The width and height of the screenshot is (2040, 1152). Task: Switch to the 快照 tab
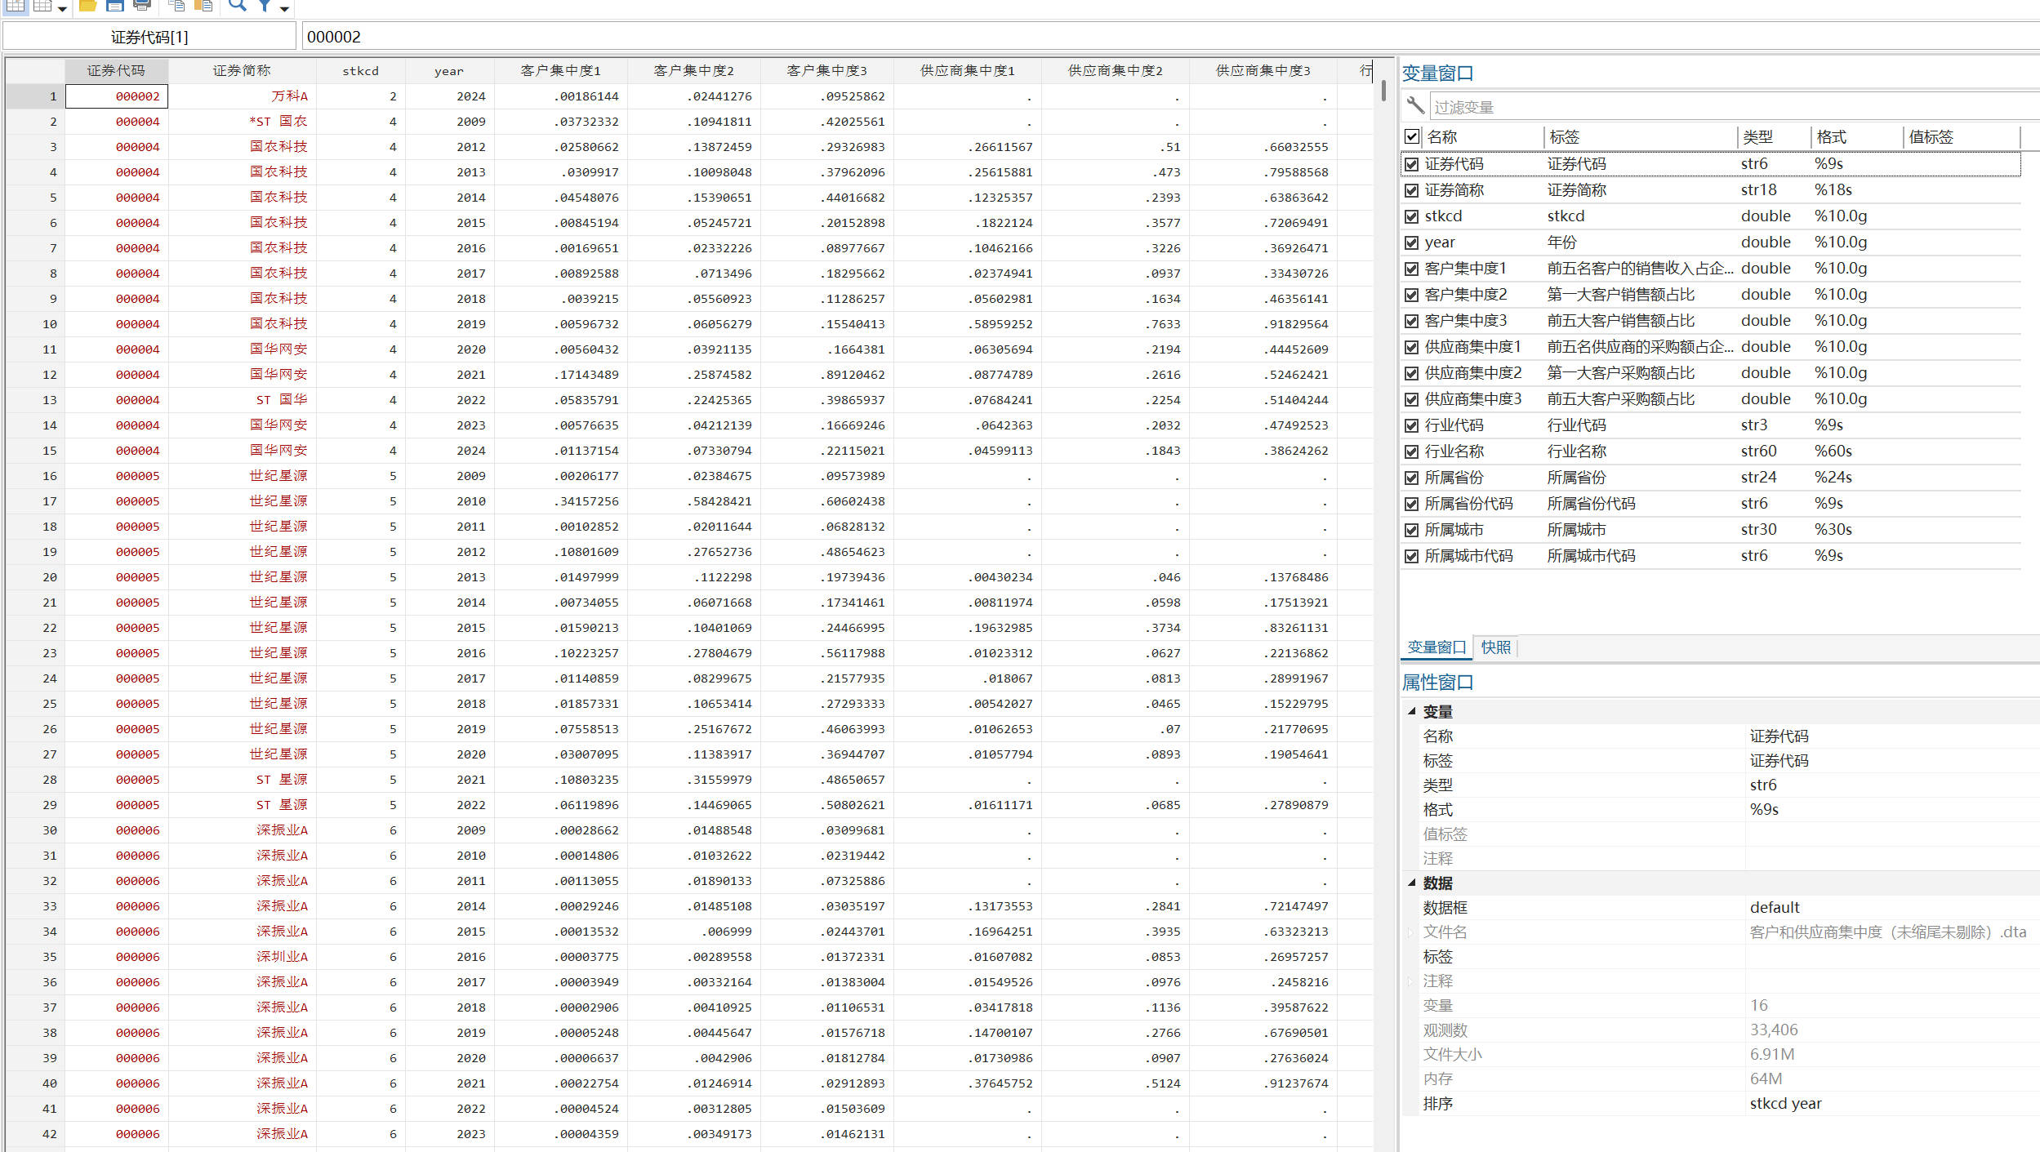tap(1495, 647)
